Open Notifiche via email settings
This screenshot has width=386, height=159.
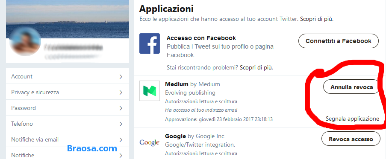tap(68, 140)
